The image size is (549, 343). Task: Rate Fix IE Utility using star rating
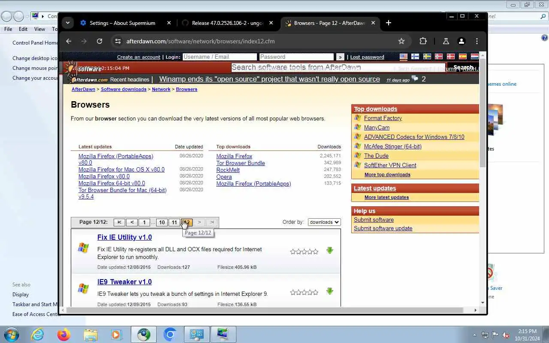pos(304,252)
